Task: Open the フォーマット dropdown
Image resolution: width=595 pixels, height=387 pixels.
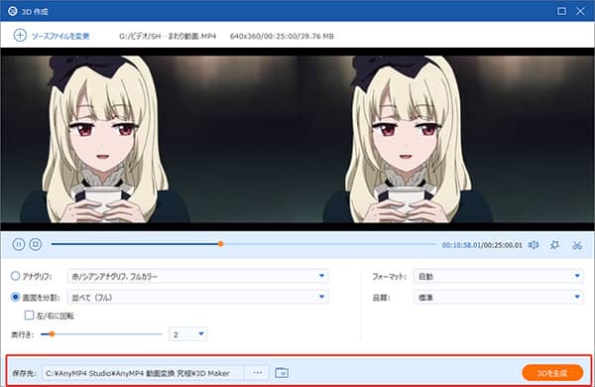Action: (x=499, y=276)
